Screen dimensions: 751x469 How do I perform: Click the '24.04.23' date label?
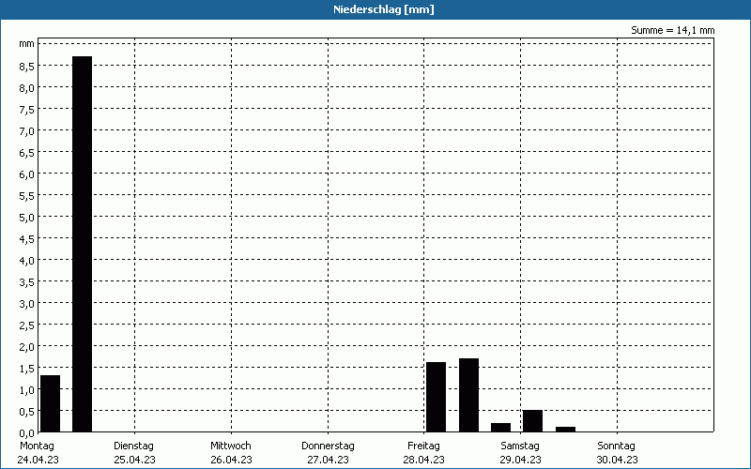pos(38,460)
